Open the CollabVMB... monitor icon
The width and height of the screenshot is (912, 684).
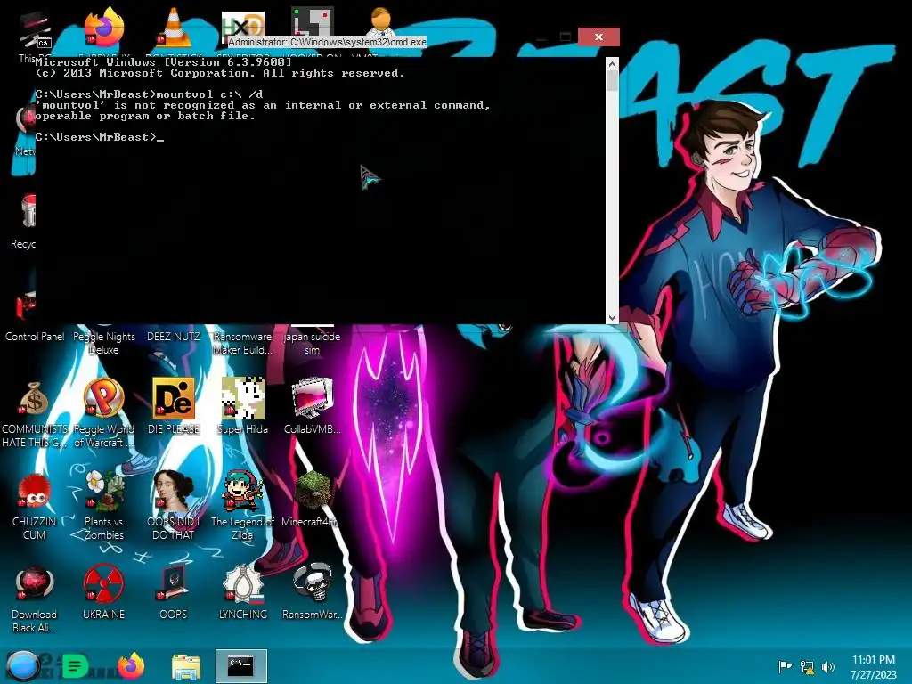coord(313,398)
